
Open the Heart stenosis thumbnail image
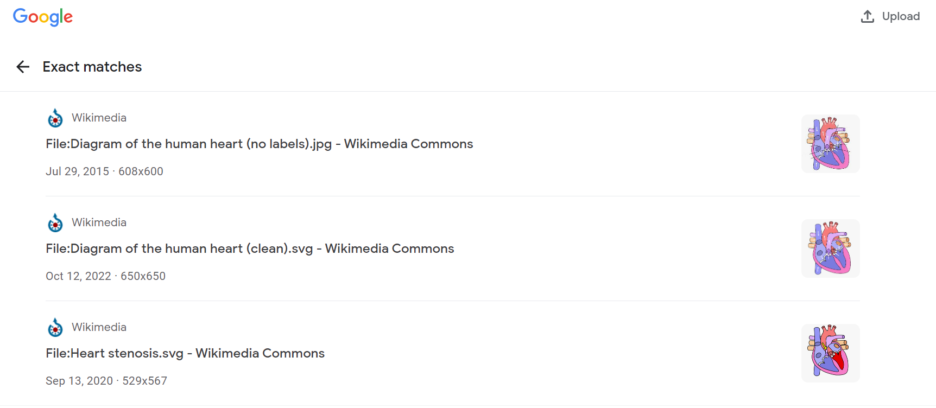830,353
